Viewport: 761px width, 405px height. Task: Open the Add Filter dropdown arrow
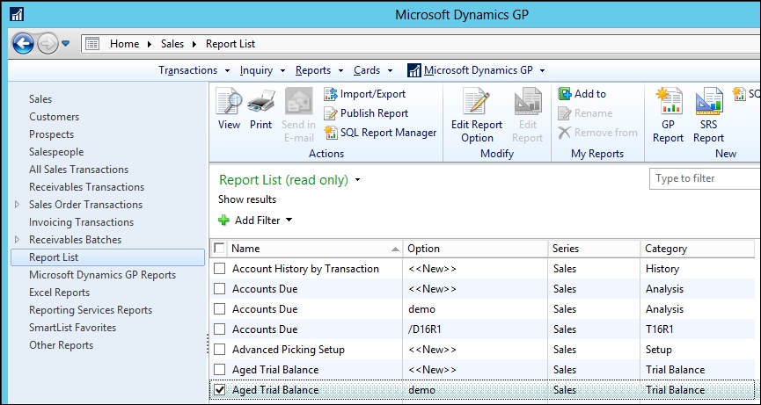289,221
